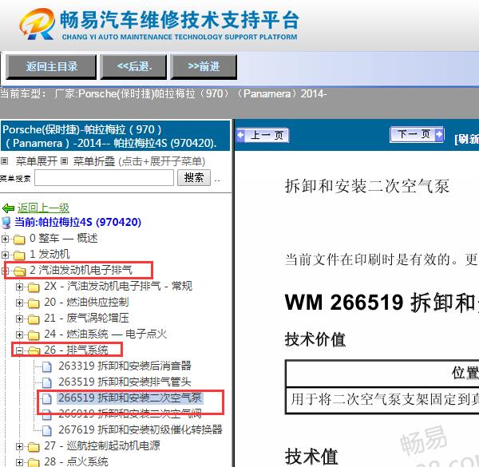
Task: Click the green back arrow icon
Action: click(8, 208)
